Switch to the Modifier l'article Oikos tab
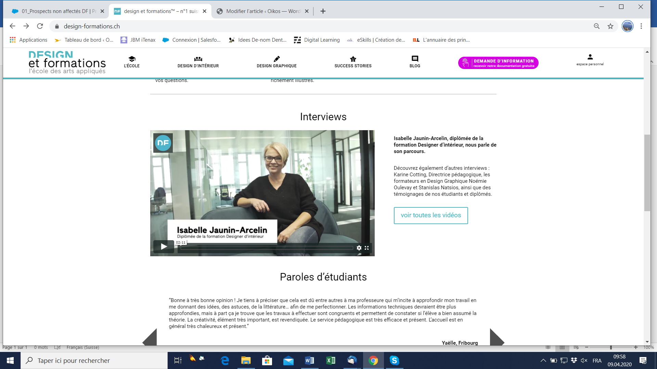Image resolution: width=657 pixels, height=369 pixels. tap(263, 11)
